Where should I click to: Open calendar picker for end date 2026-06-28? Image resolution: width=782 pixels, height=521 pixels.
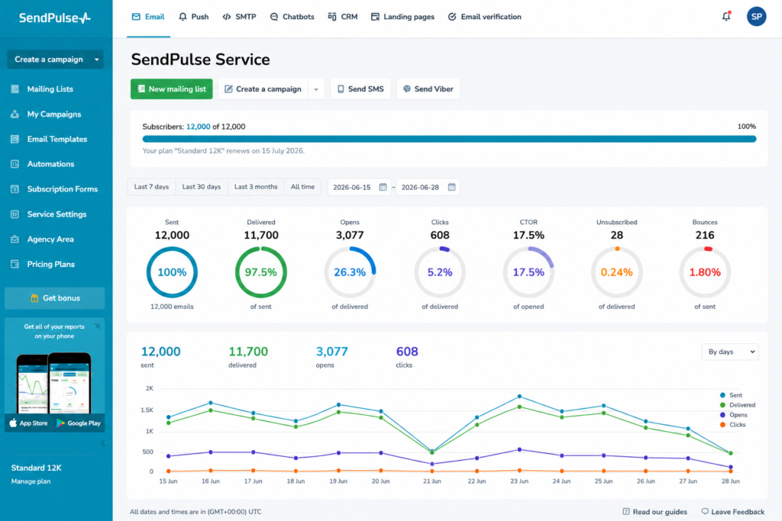click(x=451, y=188)
